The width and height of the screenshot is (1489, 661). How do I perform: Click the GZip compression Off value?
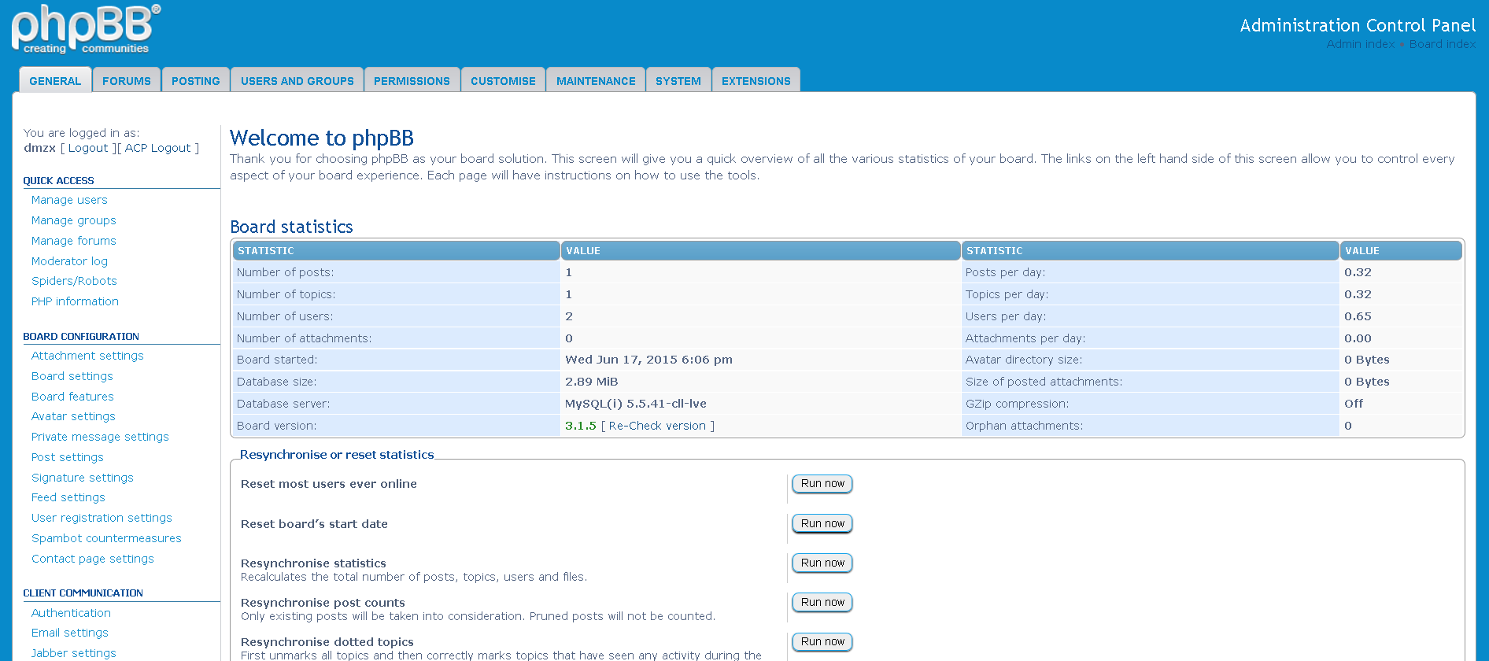(x=1354, y=404)
